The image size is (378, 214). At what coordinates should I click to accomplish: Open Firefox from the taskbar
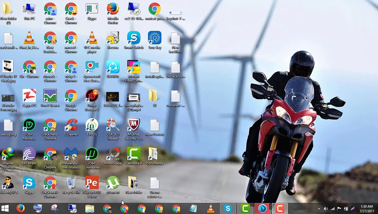pos(20,208)
